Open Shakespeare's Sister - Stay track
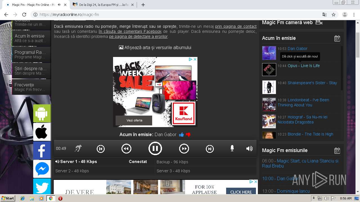360x202 pixels. point(312,83)
